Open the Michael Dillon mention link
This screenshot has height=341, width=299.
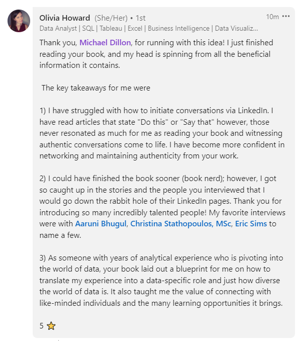click(105, 43)
